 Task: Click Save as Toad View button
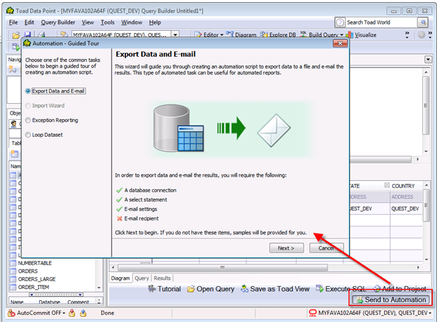tap(275, 289)
